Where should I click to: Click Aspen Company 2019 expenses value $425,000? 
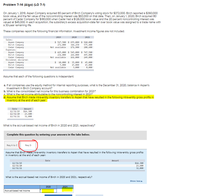[x=60, y=52]
